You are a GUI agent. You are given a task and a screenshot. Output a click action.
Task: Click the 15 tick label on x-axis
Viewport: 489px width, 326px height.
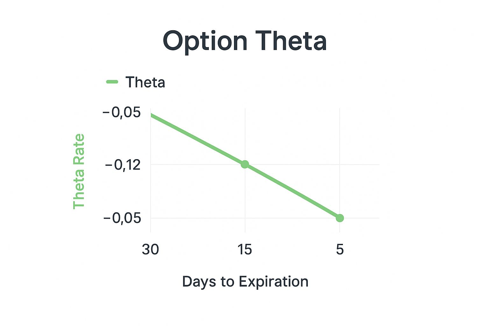pyautogui.click(x=244, y=249)
